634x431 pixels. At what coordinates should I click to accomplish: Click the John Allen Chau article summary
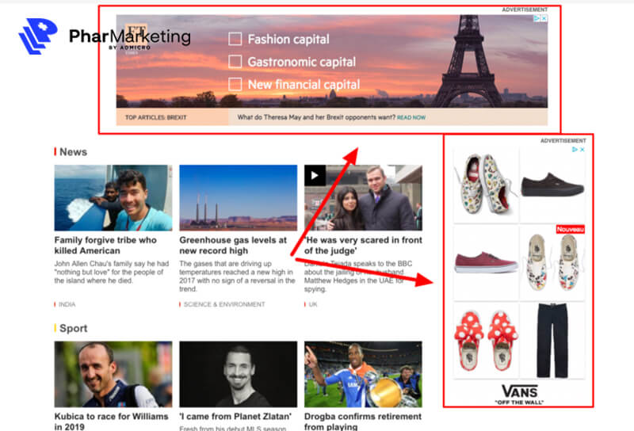pyautogui.click(x=112, y=272)
